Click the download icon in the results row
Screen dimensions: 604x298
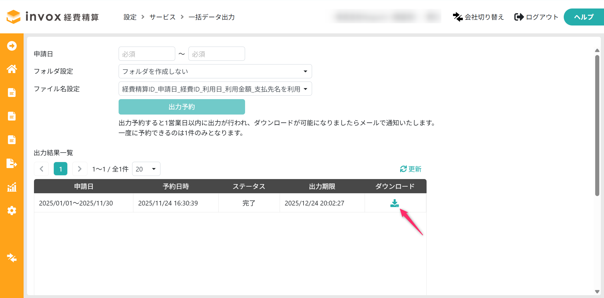pos(394,203)
